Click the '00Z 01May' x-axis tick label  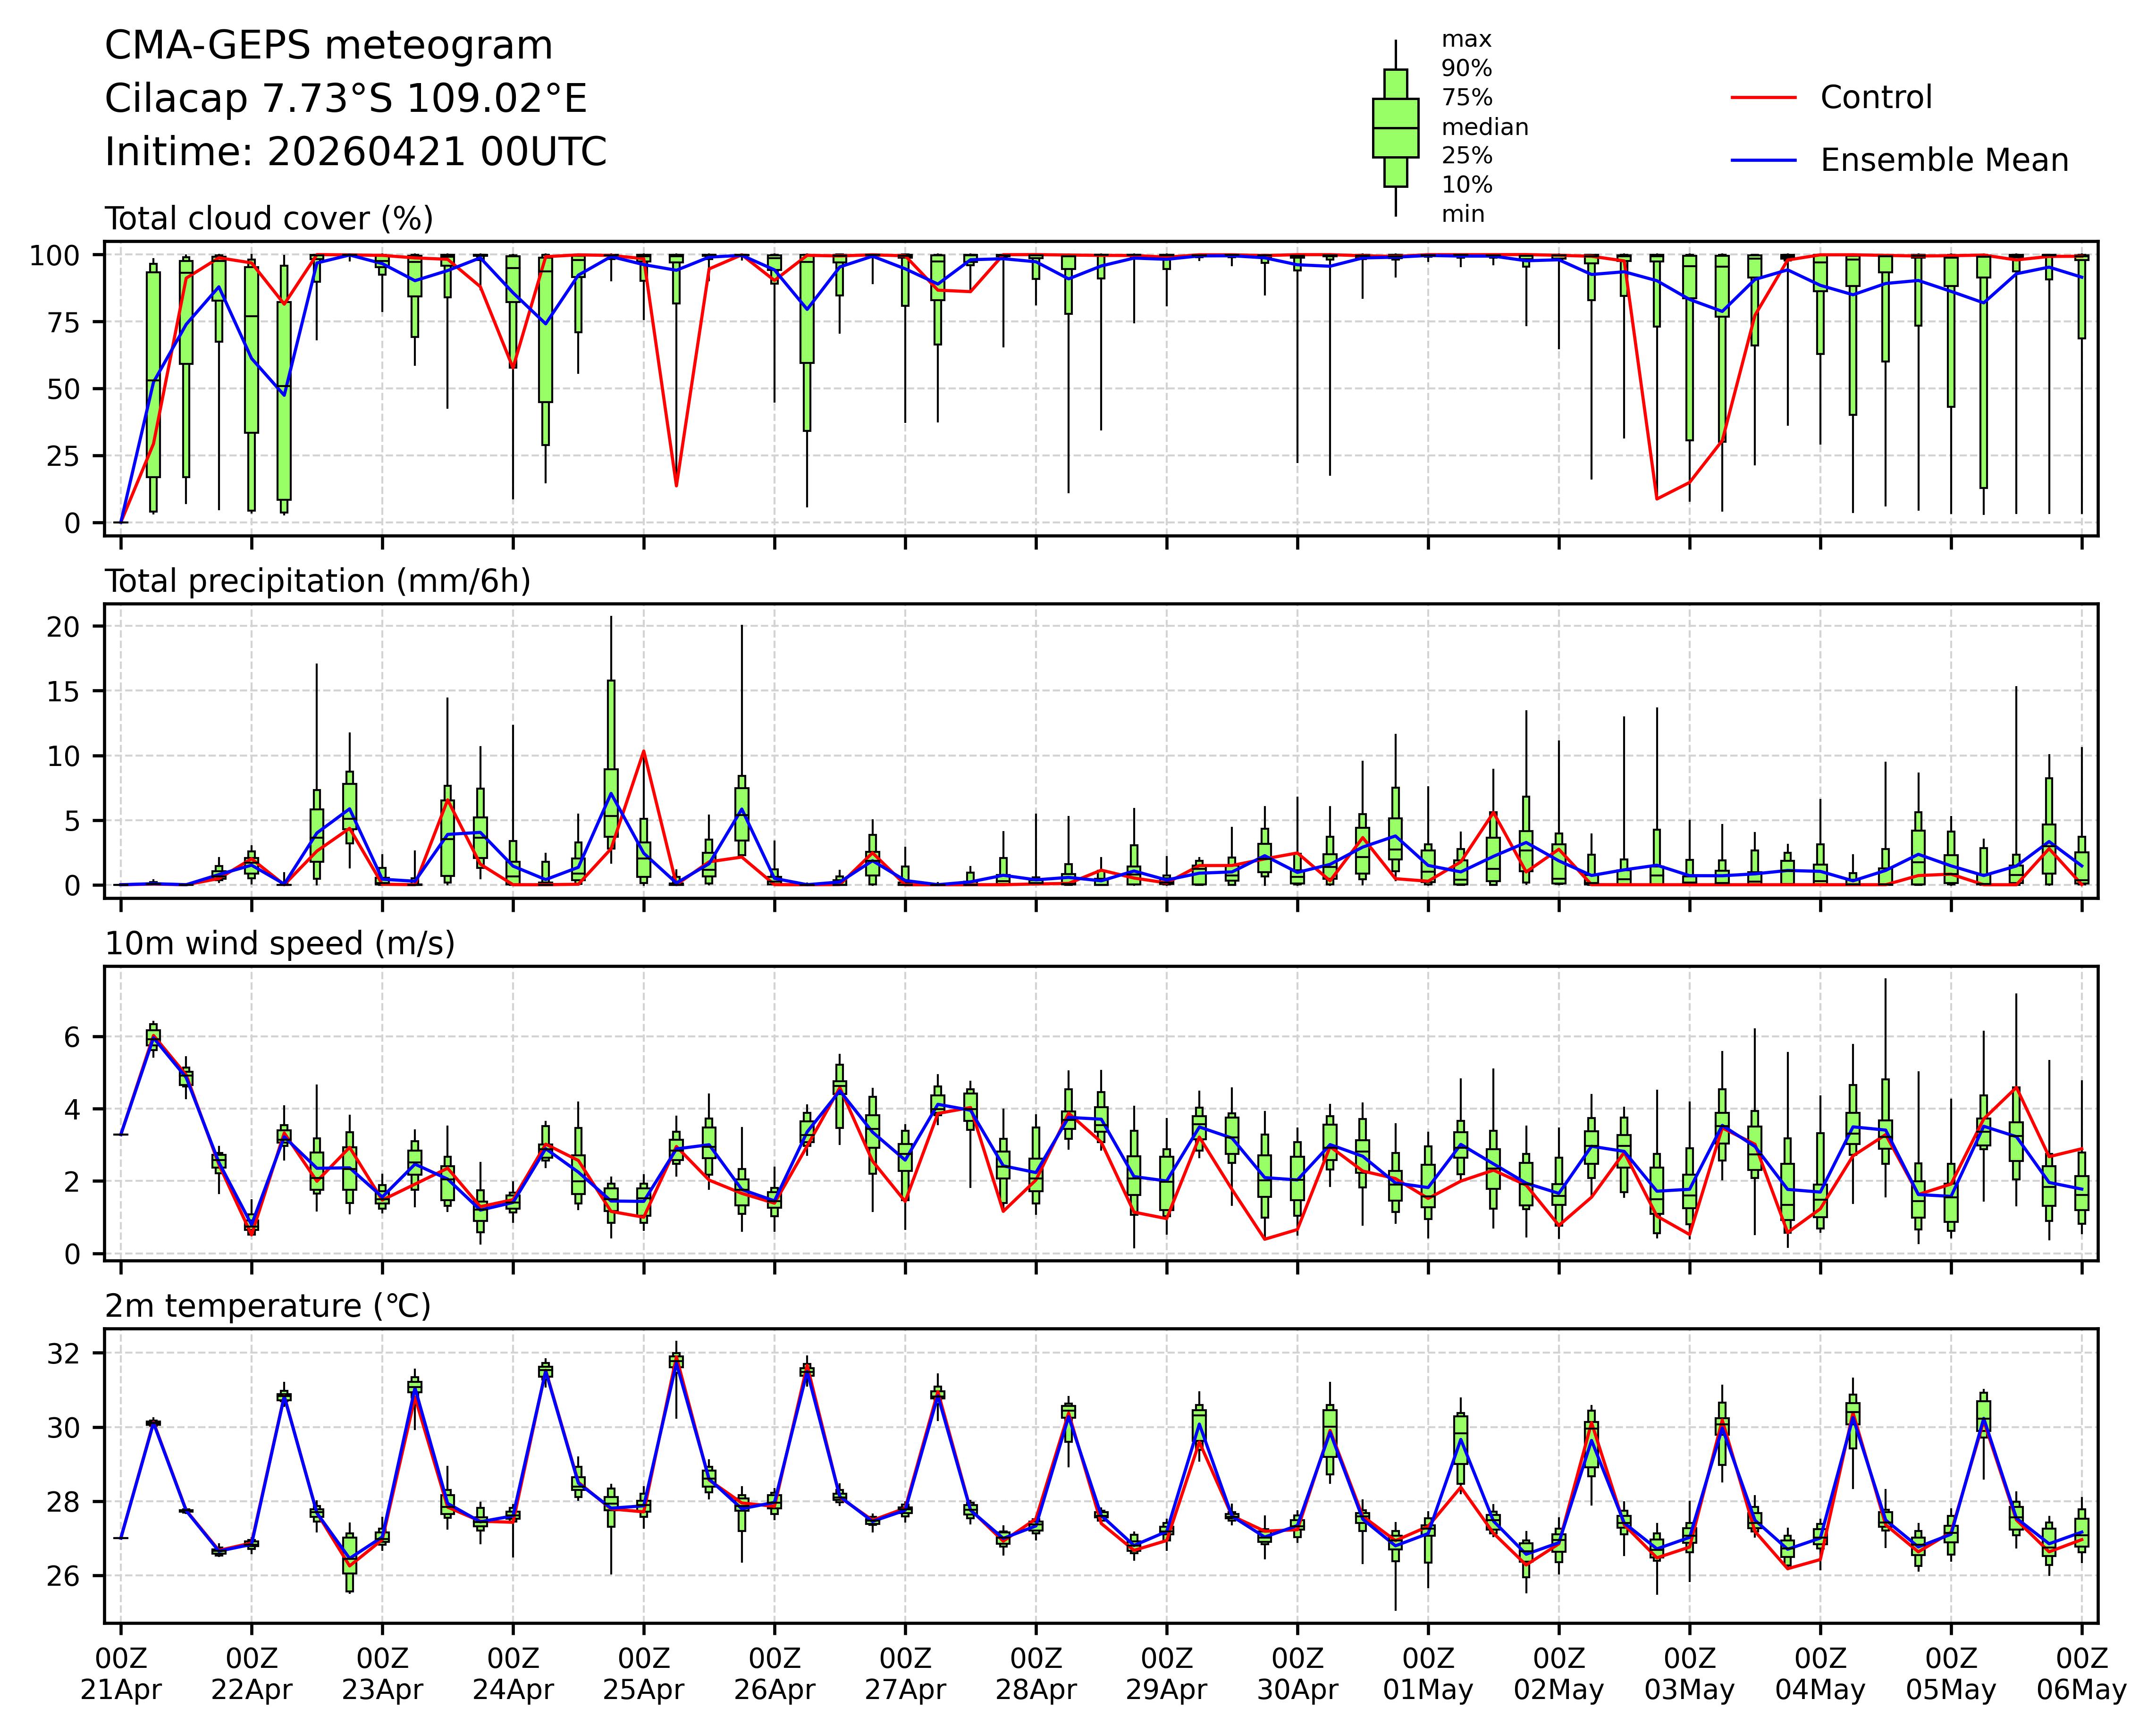tap(1428, 1675)
